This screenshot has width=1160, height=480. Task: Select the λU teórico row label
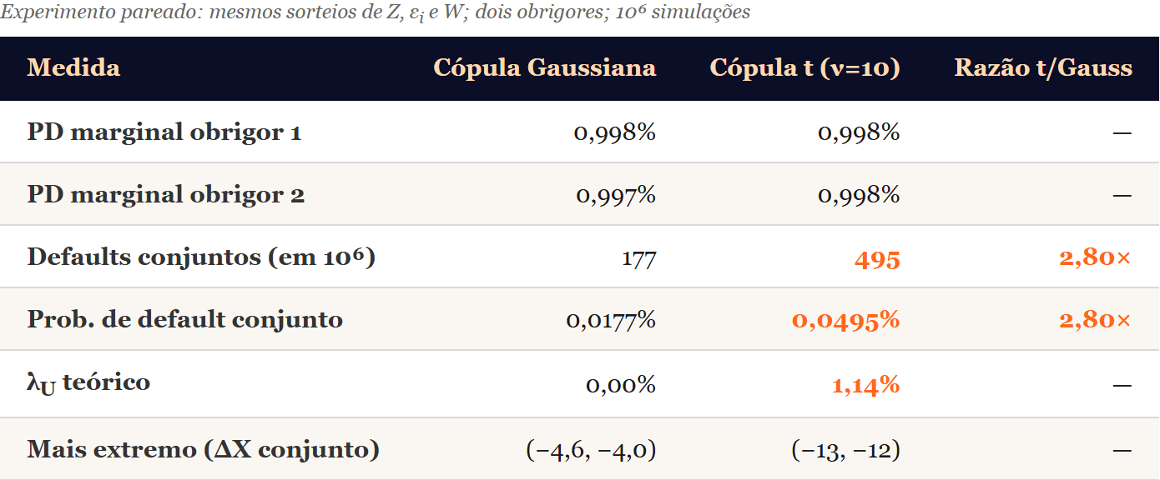(88, 383)
